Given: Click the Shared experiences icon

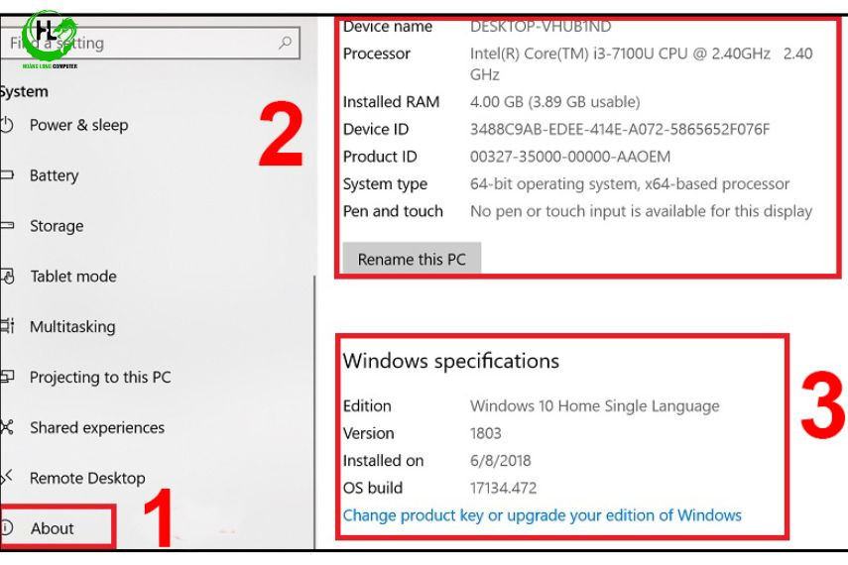Looking at the screenshot, I should [7, 427].
